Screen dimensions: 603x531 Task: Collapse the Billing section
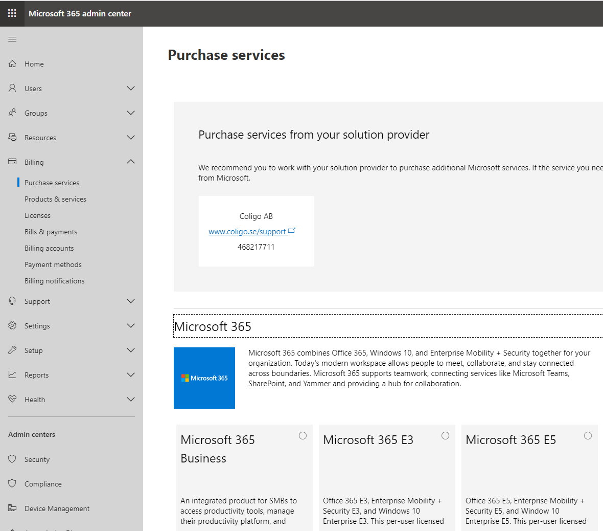pos(131,161)
